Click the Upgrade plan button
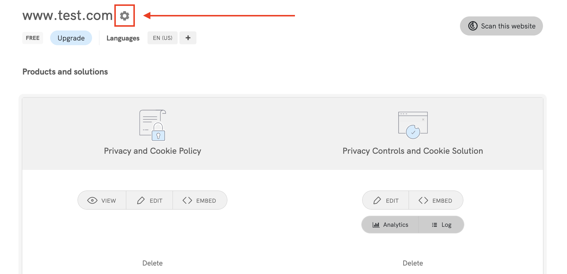 tap(71, 38)
